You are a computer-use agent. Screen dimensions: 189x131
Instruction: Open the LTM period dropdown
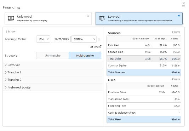click(43, 39)
